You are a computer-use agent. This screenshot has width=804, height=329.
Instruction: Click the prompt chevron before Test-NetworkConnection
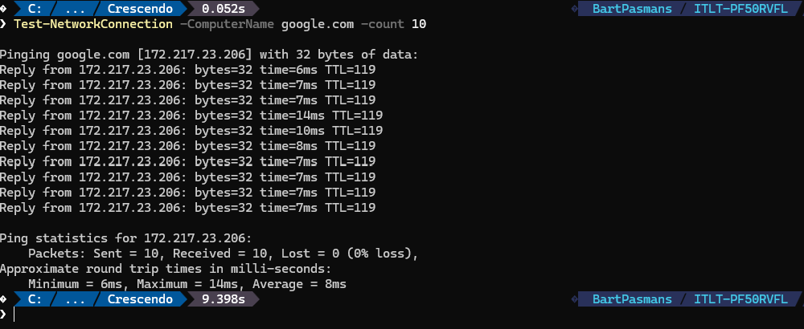(x=4, y=24)
